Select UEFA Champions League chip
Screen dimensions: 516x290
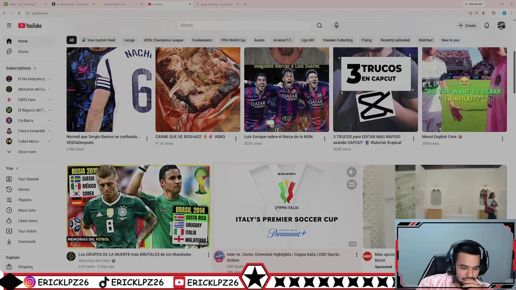[x=163, y=40]
